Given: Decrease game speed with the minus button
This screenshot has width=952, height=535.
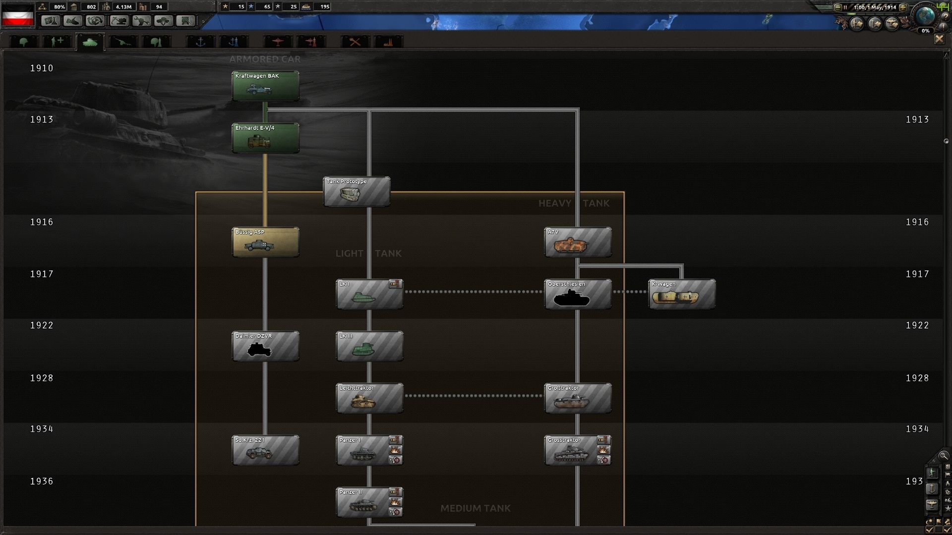Looking at the screenshot, I should tap(838, 7).
